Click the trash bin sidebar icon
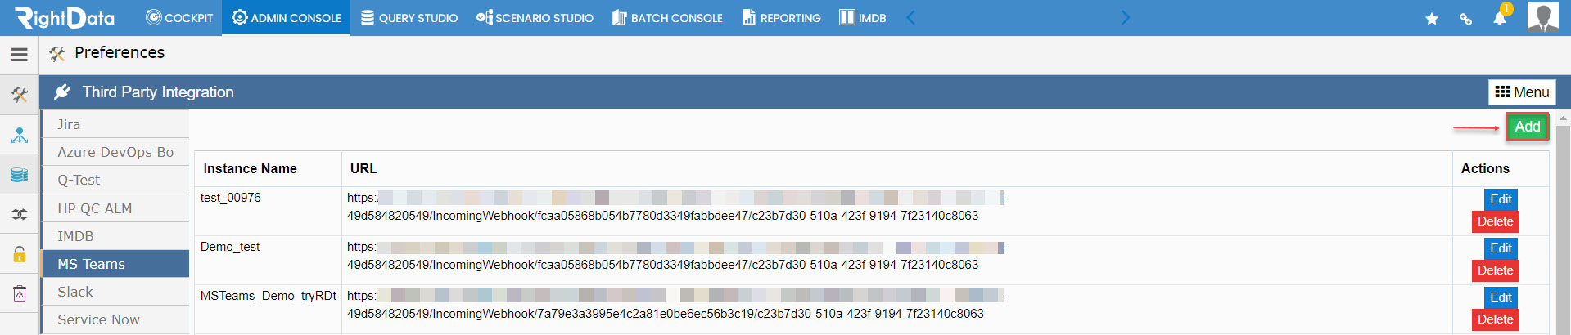Screen dimensions: 1571x335 click(20, 293)
